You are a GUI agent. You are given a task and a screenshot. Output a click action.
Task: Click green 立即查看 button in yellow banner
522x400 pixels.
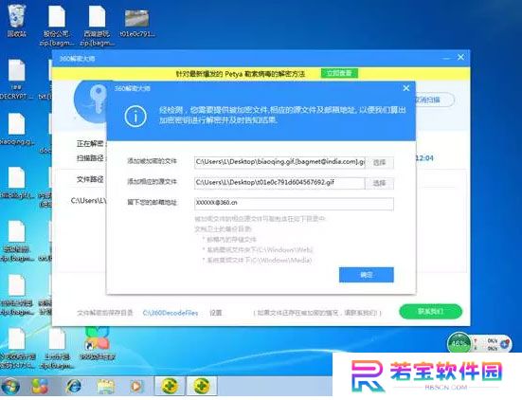point(339,73)
